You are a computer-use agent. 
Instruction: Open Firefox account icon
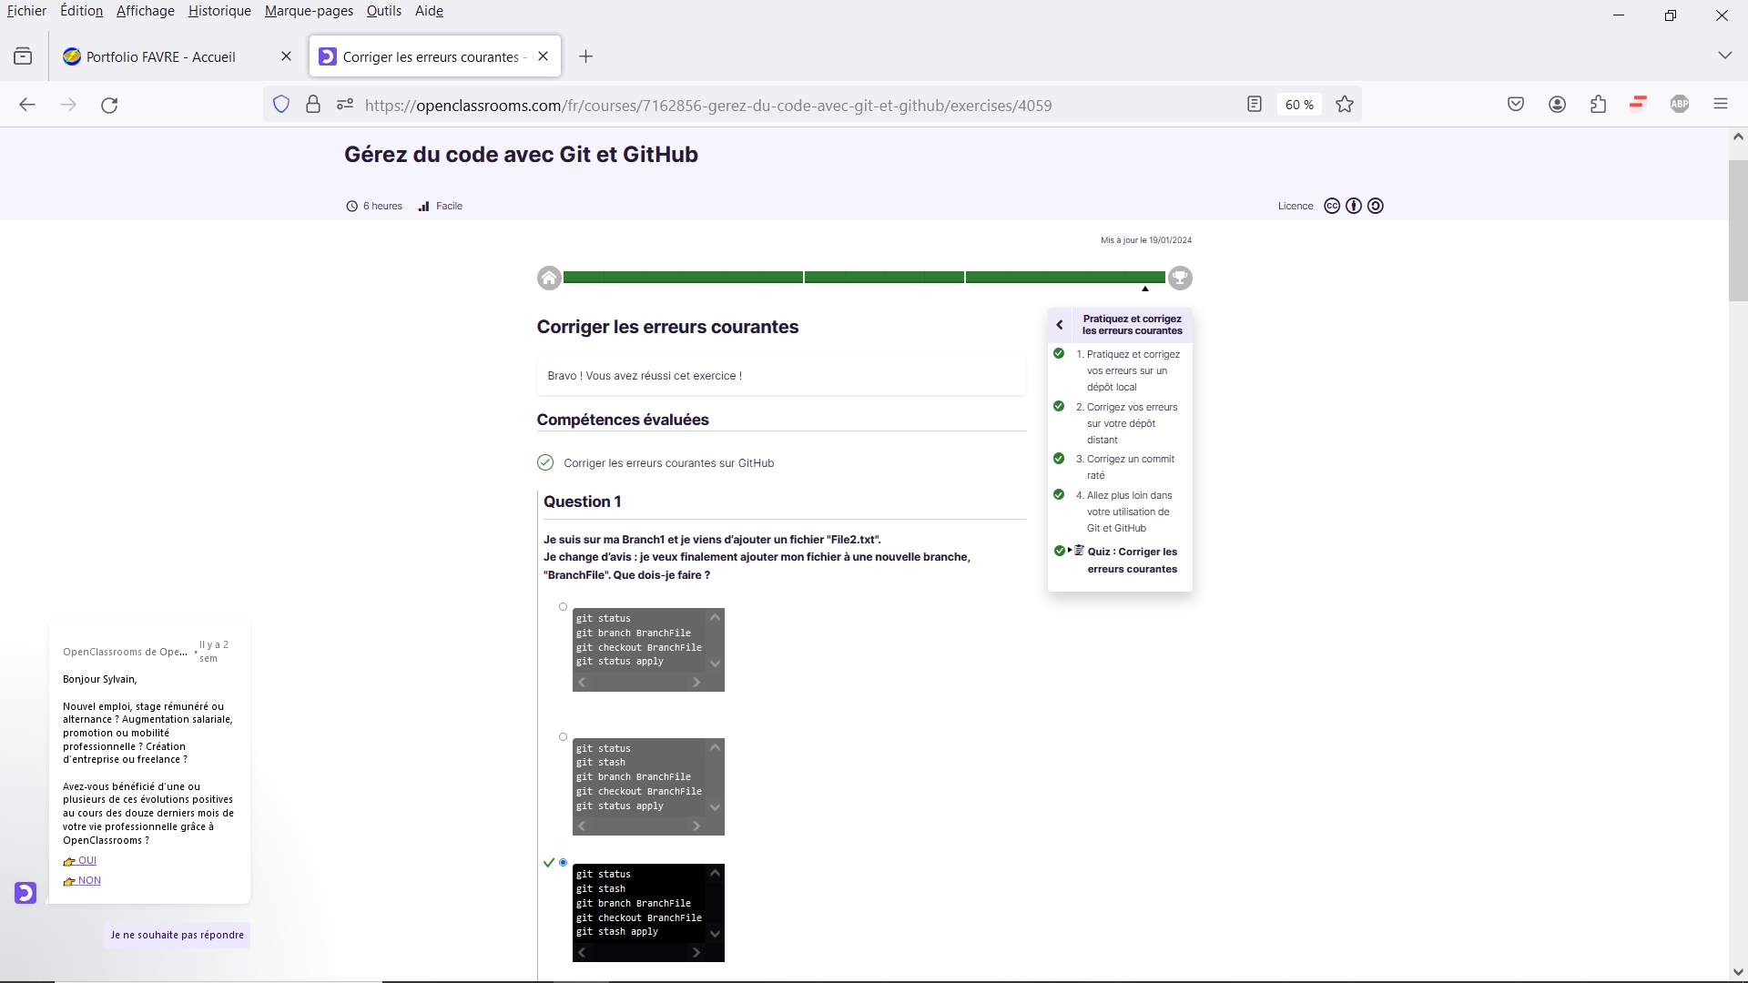click(1558, 105)
